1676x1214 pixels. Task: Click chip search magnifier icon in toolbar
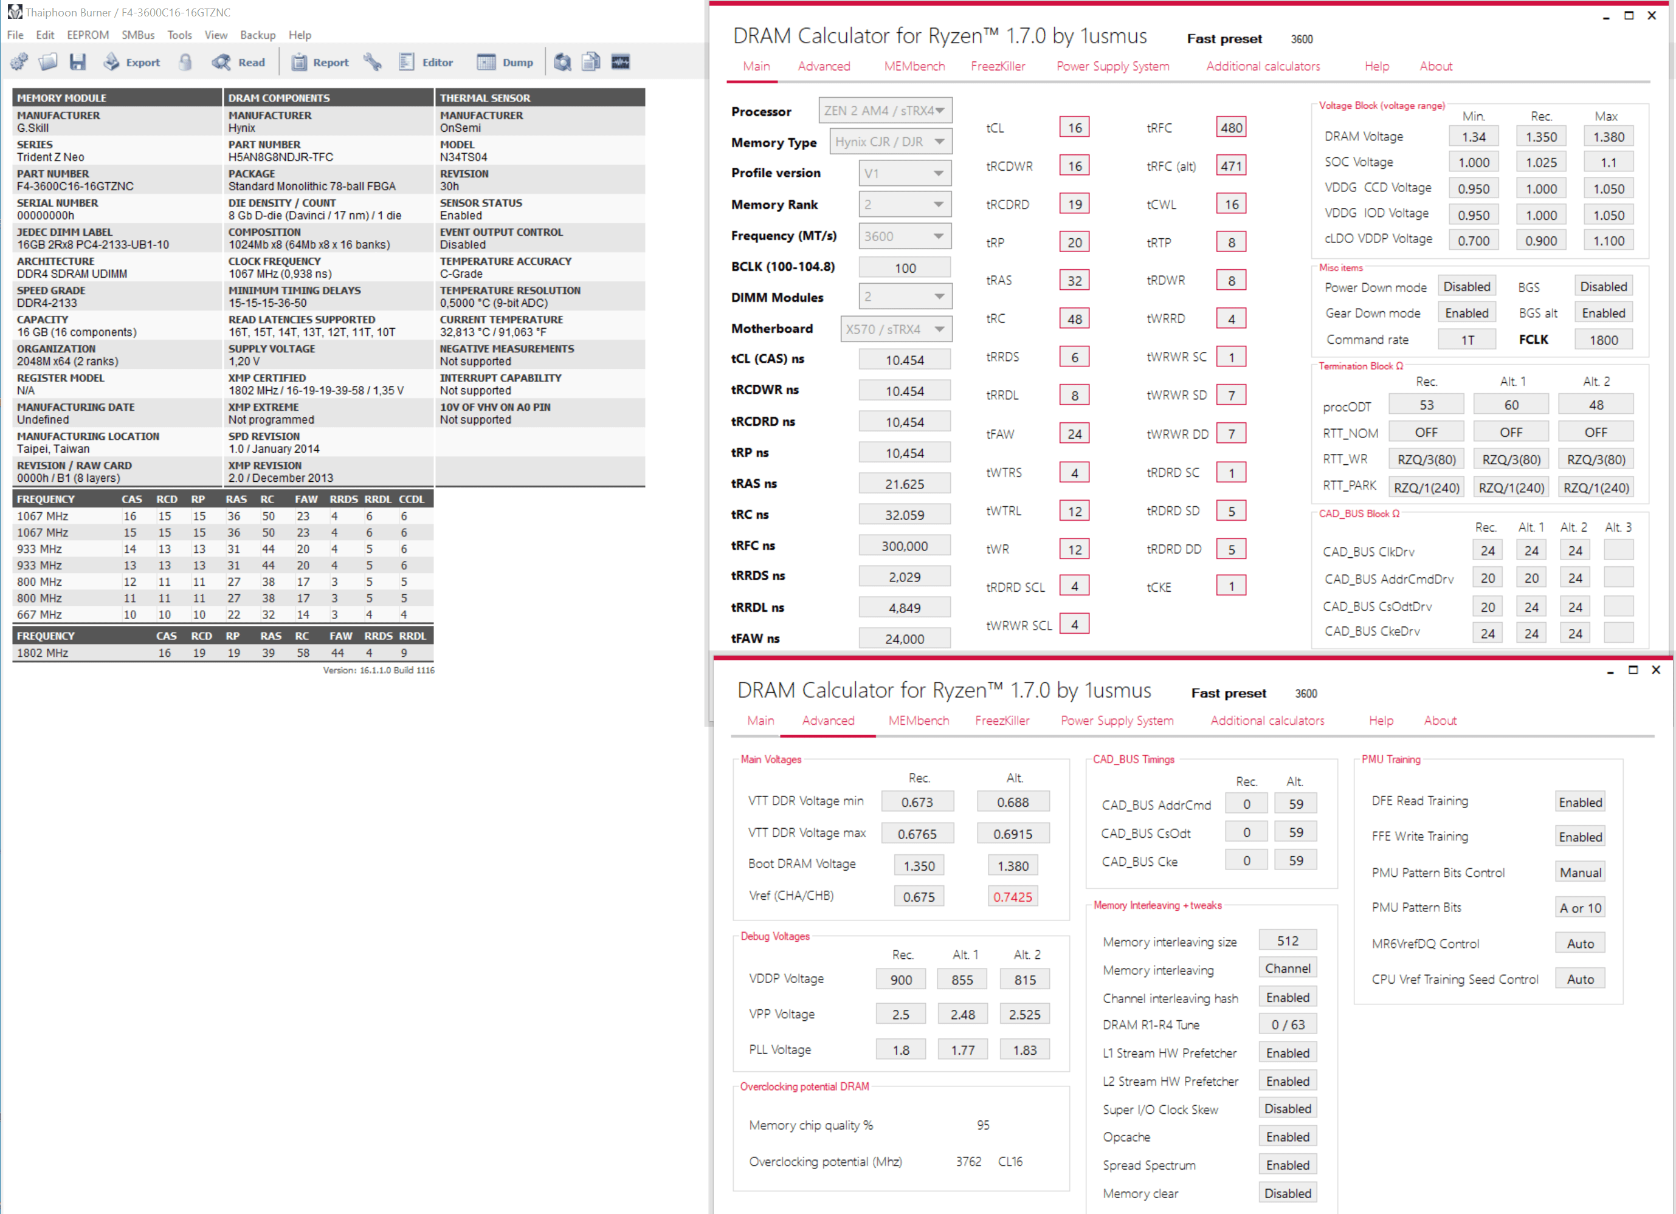pyautogui.click(x=562, y=62)
